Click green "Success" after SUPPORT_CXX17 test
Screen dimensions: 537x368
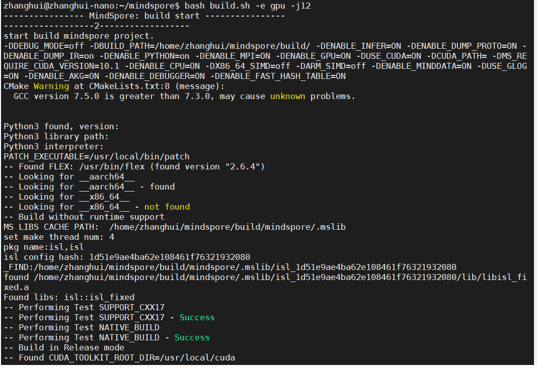point(197,317)
